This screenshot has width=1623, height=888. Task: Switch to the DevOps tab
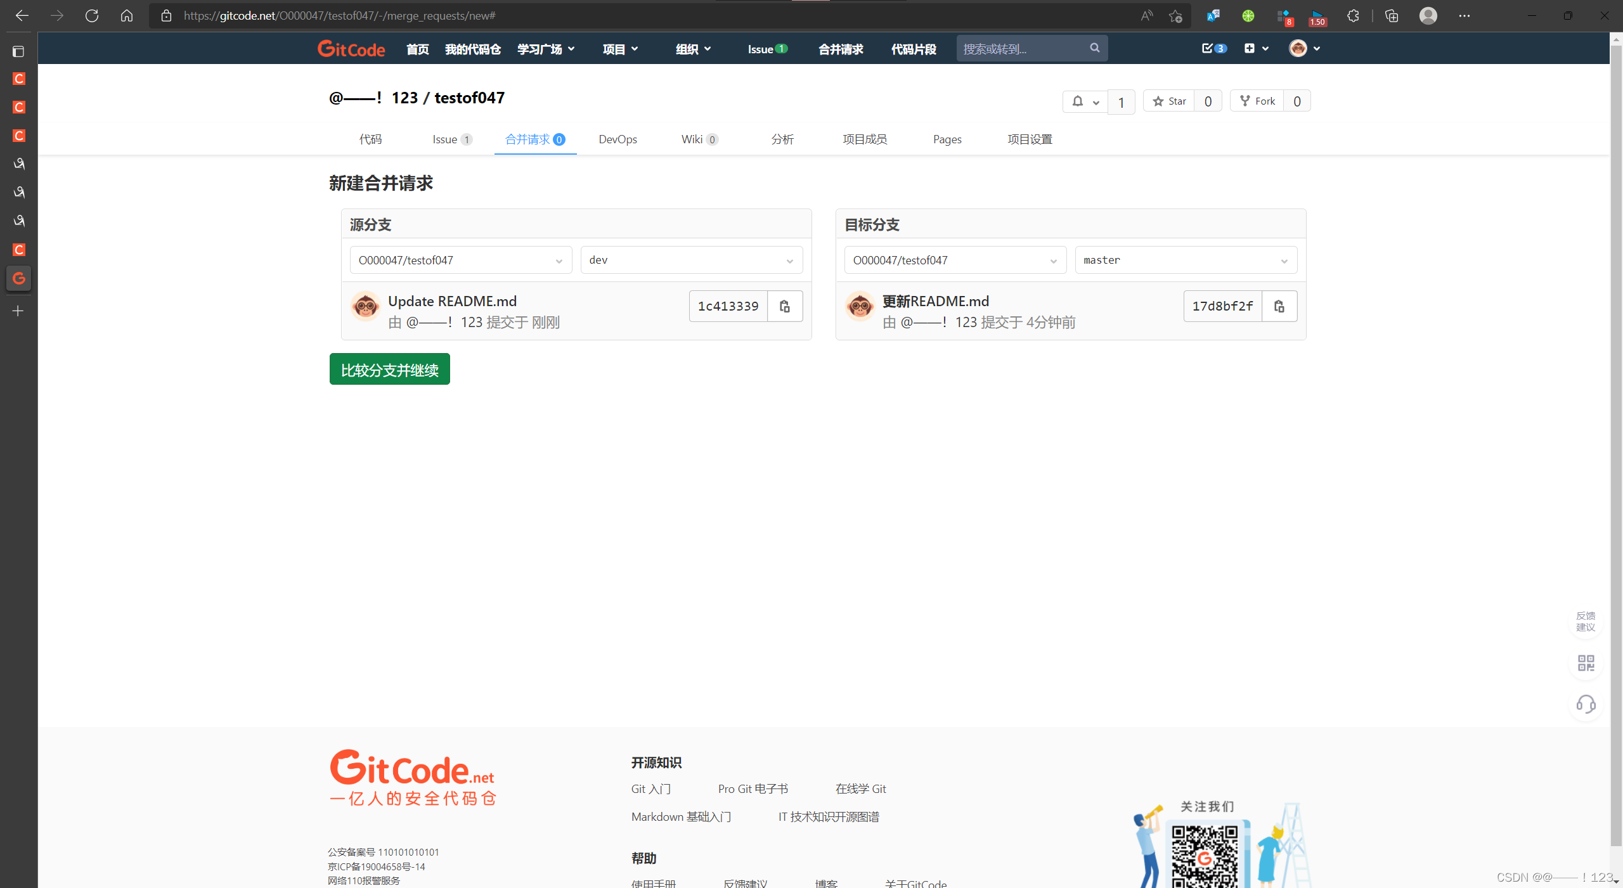(x=618, y=139)
